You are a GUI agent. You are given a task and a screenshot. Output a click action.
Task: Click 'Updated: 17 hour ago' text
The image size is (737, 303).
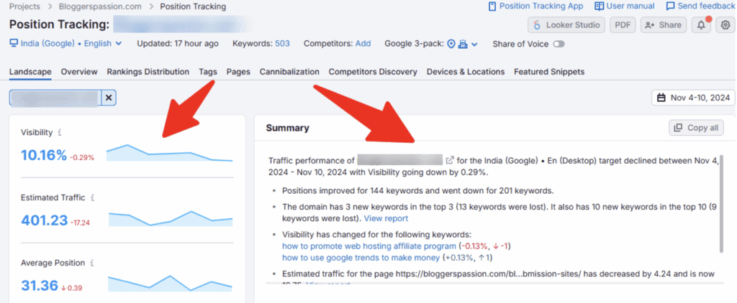point(178,44)
